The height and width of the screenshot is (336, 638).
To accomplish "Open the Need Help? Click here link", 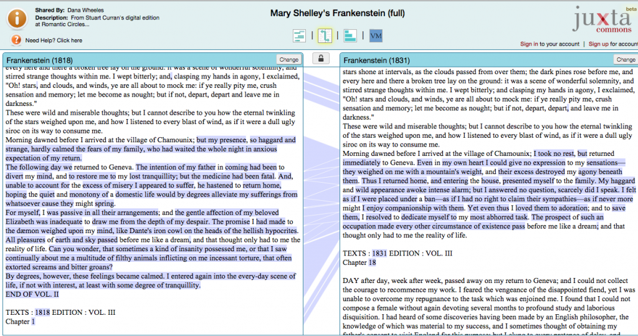I will [54, 41].
